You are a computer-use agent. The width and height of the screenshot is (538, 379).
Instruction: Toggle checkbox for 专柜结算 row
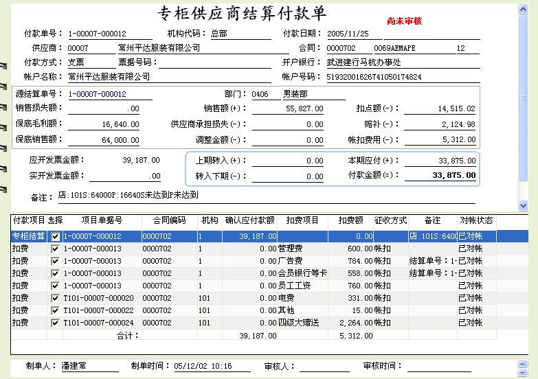pos(55,236)
